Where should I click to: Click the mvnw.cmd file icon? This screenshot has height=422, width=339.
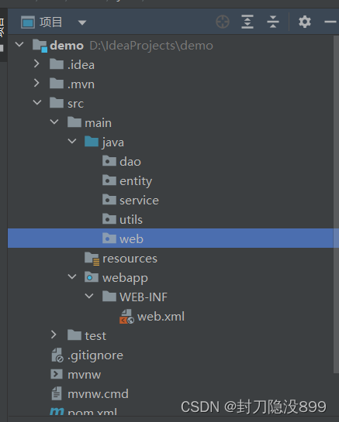click(x=57, y=393)
